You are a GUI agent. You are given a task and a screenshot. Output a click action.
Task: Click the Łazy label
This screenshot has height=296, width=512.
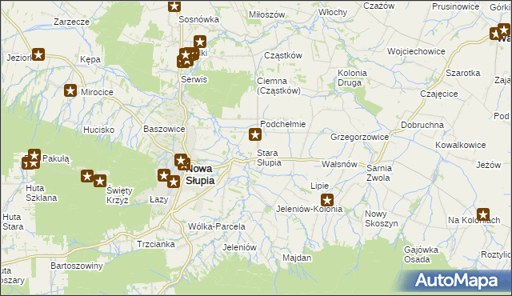158,199
